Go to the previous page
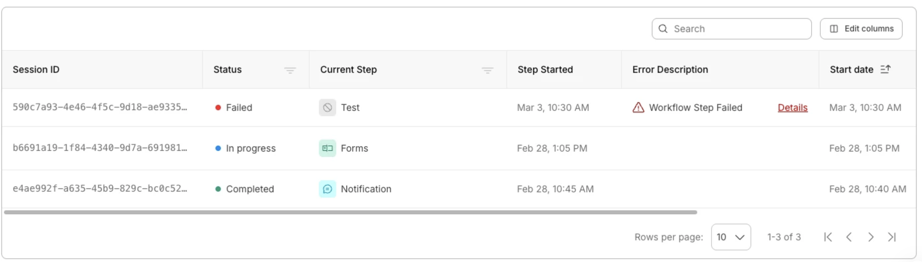922x262 pixels. [x=849, y=237]
